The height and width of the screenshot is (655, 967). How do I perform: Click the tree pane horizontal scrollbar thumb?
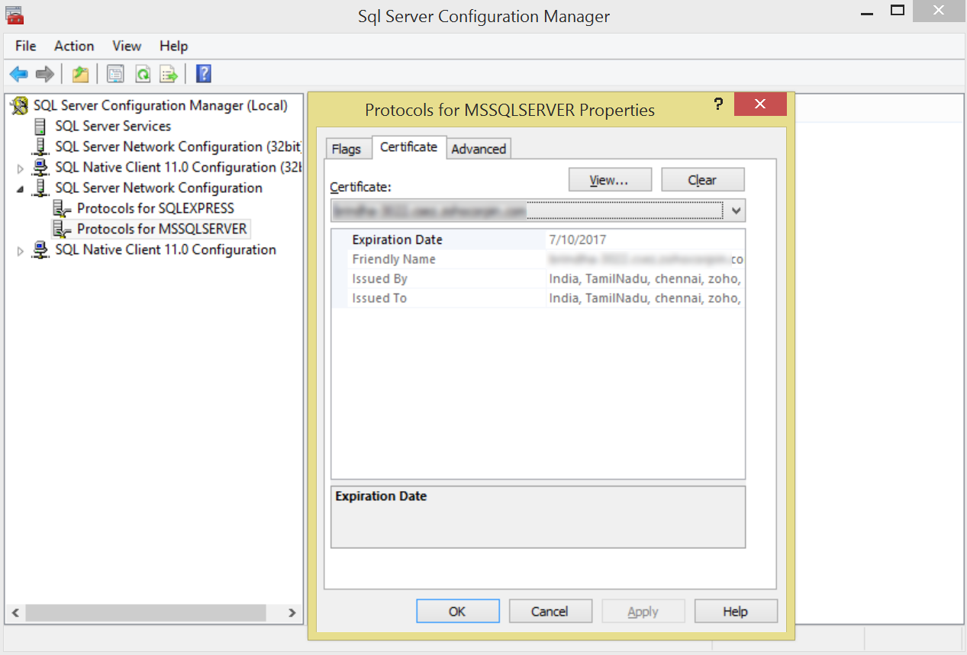coord(146,612)
